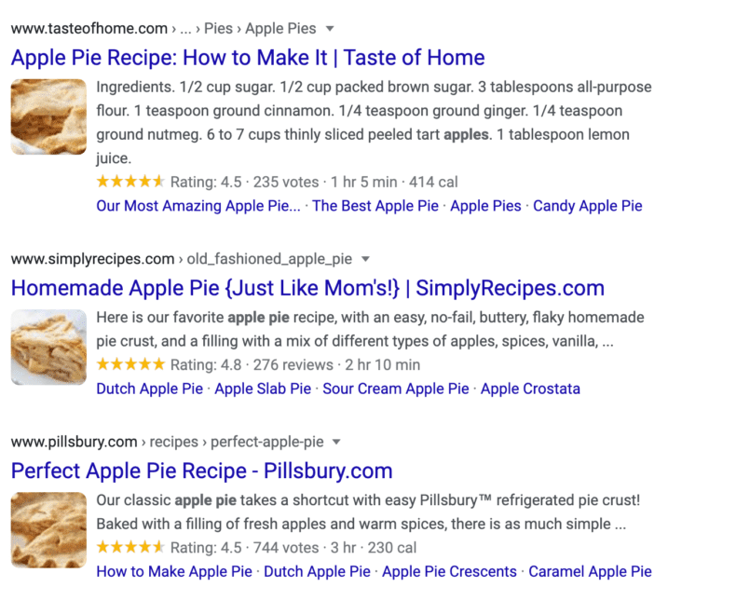Open 'Apple Crostata' sitelink
The image size is (736, 601).
530,389
